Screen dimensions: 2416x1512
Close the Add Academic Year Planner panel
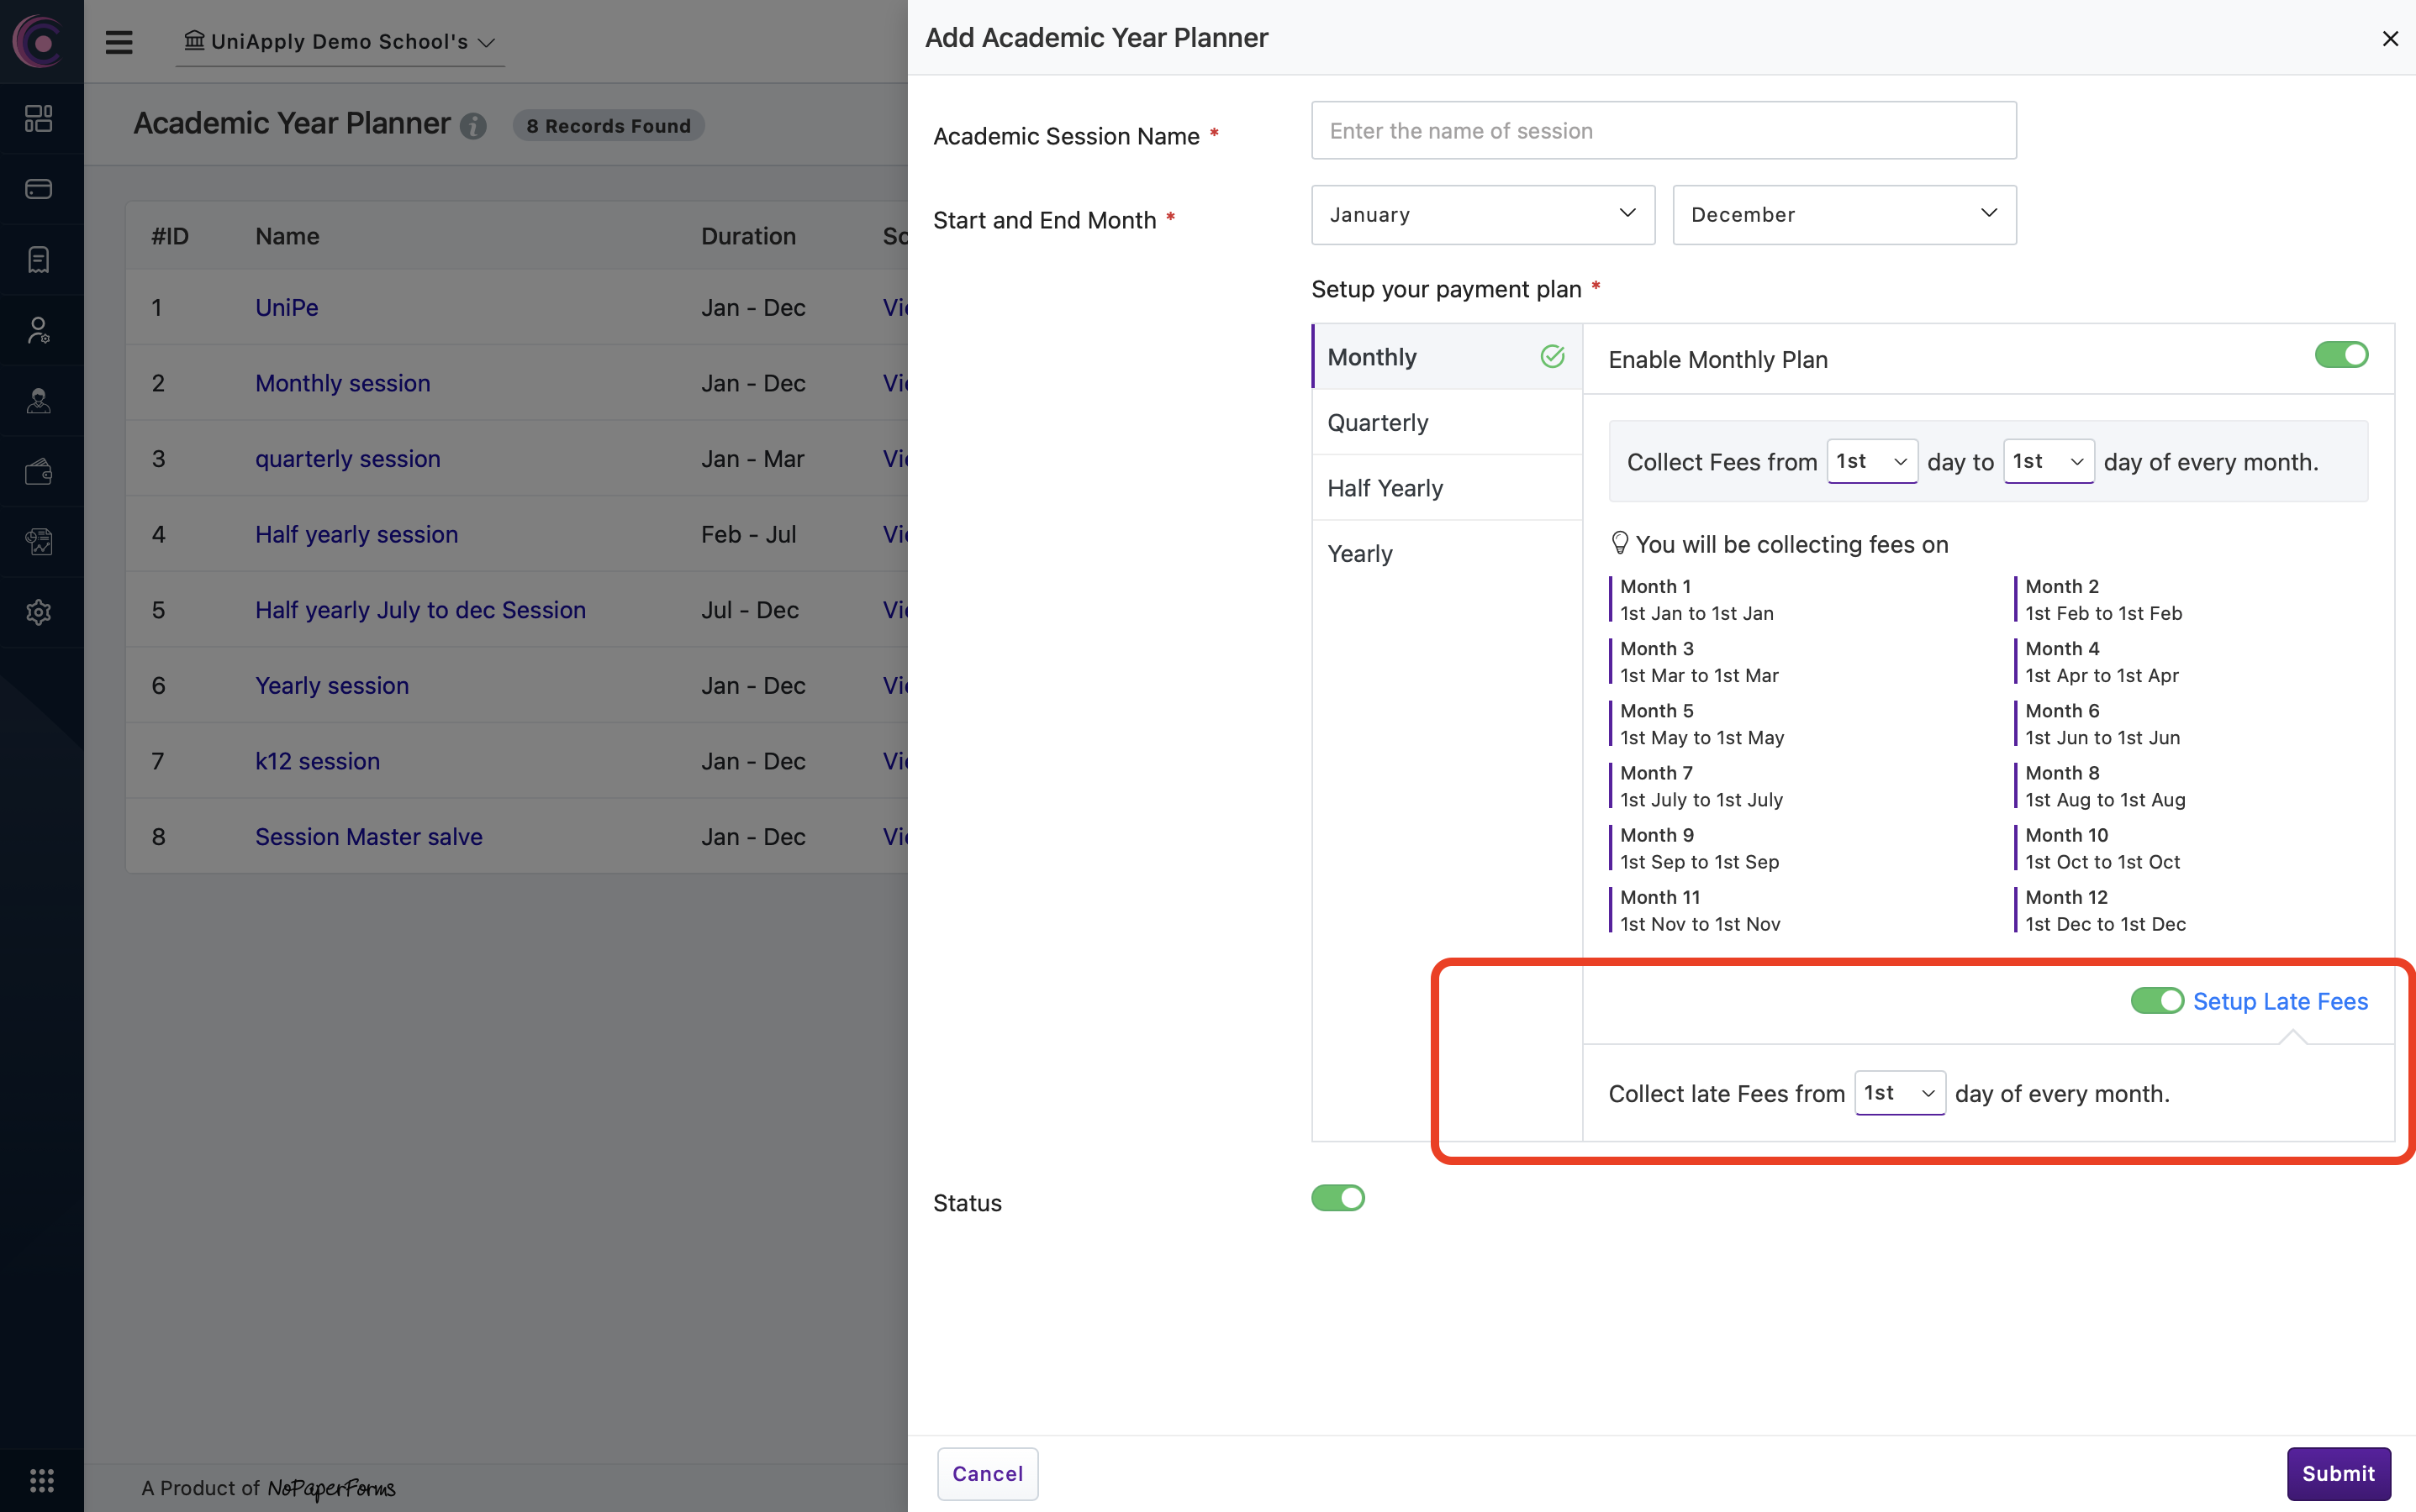point(2390,38)
